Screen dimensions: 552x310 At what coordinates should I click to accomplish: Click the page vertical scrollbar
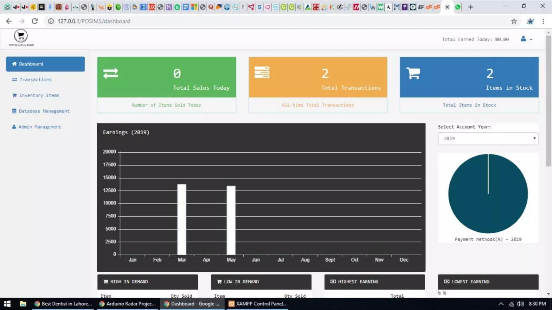coord(548,101)
